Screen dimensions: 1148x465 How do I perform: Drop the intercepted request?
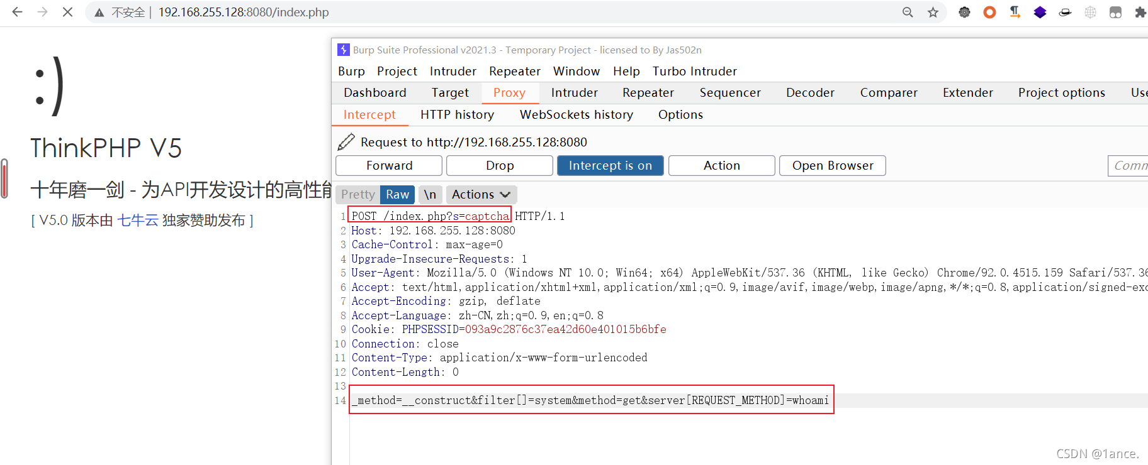[500, 165]
